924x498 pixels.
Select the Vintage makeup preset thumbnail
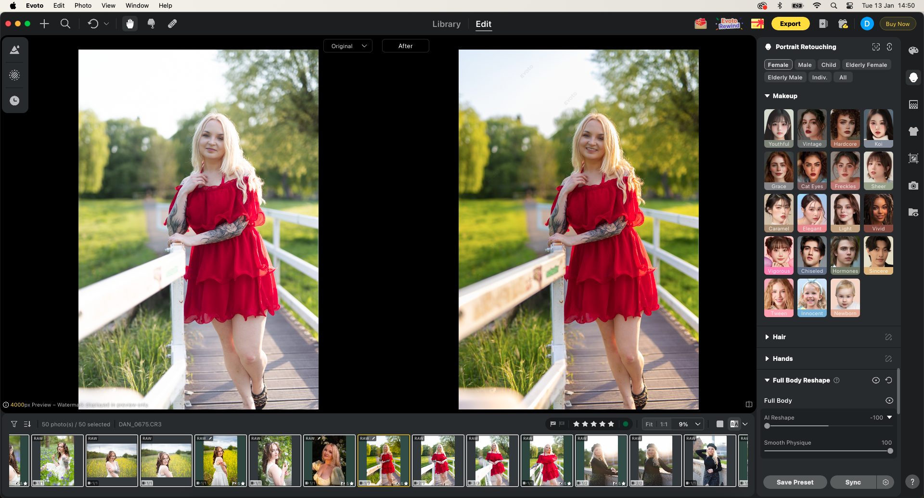pyautogui.click(x=812, y=128)
